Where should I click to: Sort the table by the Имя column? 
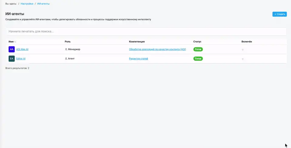pos(12,42)
